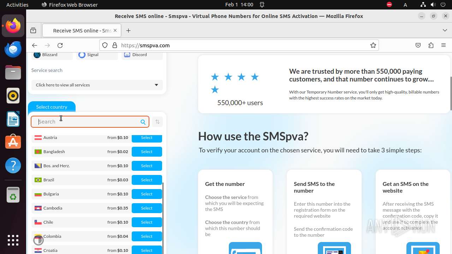Toggle country list sort order
Image resolution: width=452 pixels, height=254 pixels.
[157, 122]
